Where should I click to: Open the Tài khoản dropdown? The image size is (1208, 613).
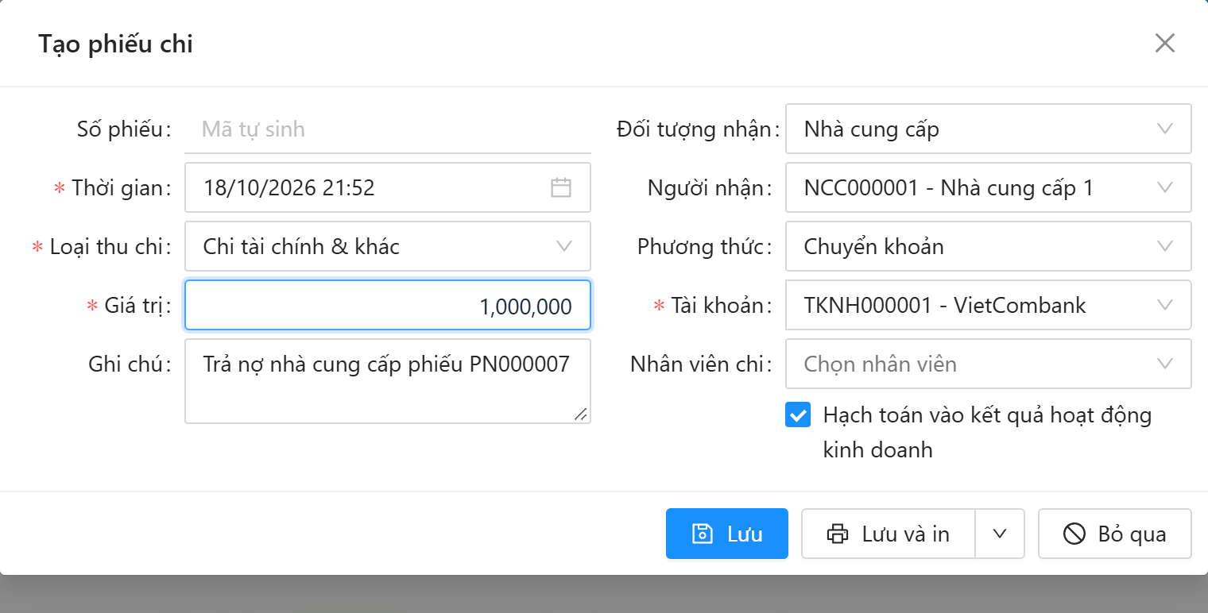pyautogui.click(x=989, y=305)
